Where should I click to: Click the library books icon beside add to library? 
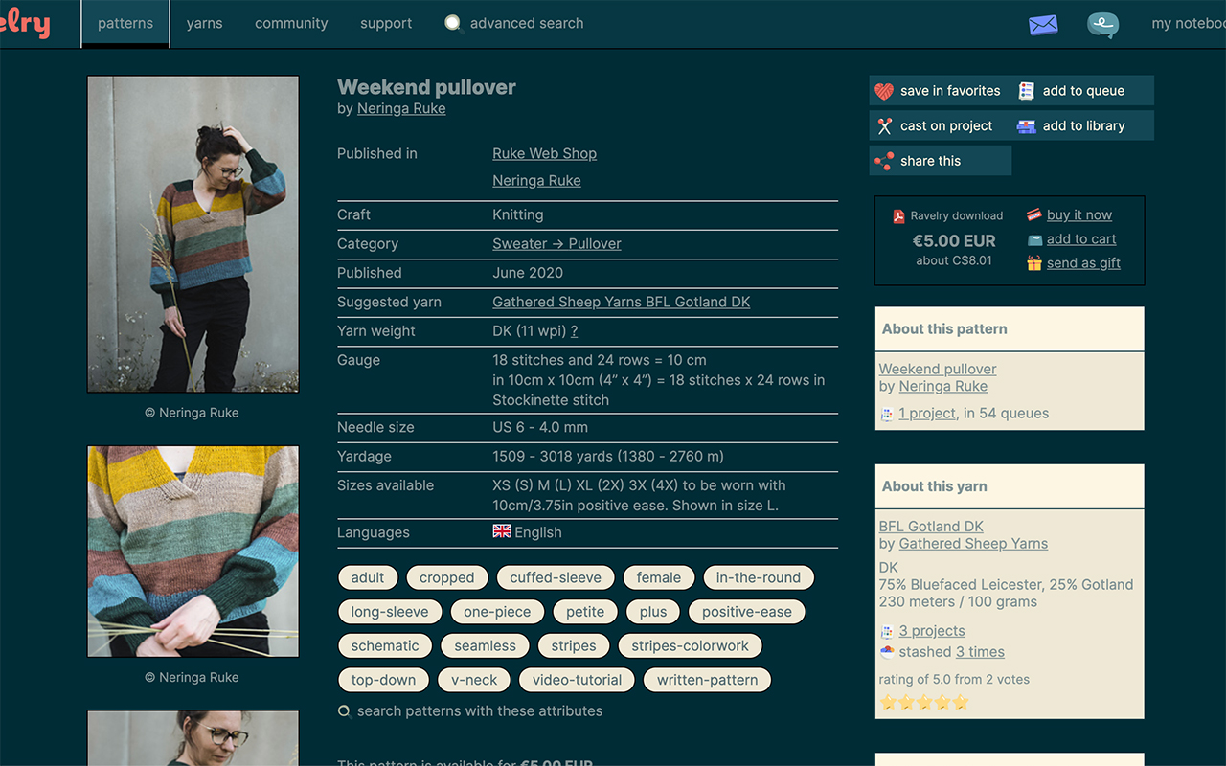[x=1027, y=126]
